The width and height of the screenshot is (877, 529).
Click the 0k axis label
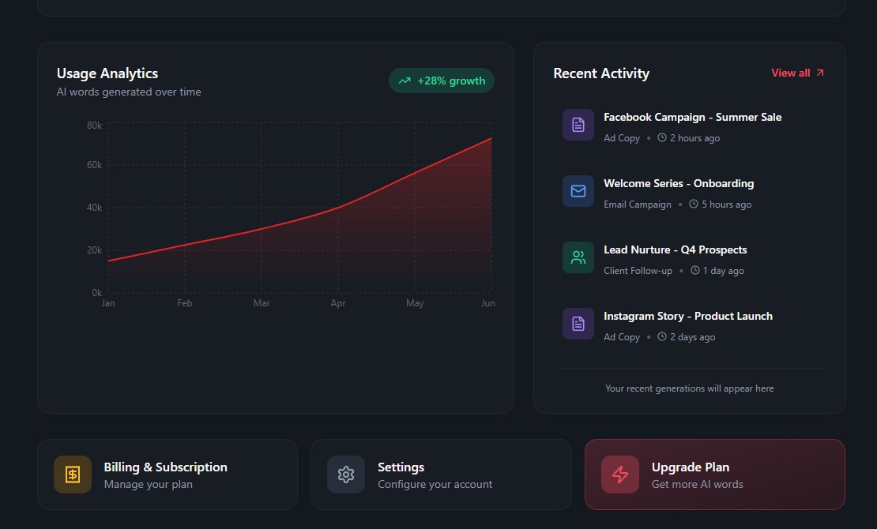point(96,292)
